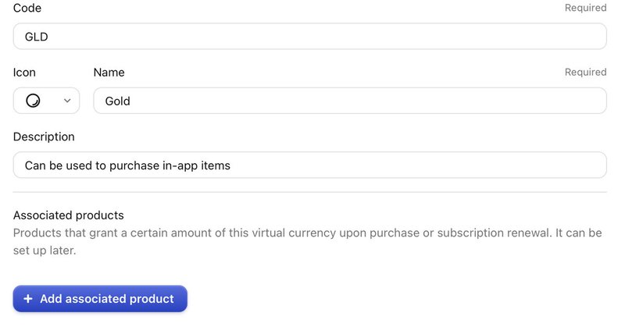Focus the Name field containing Gold
Viewport: 625px width, 327px height.
point(350,101)
